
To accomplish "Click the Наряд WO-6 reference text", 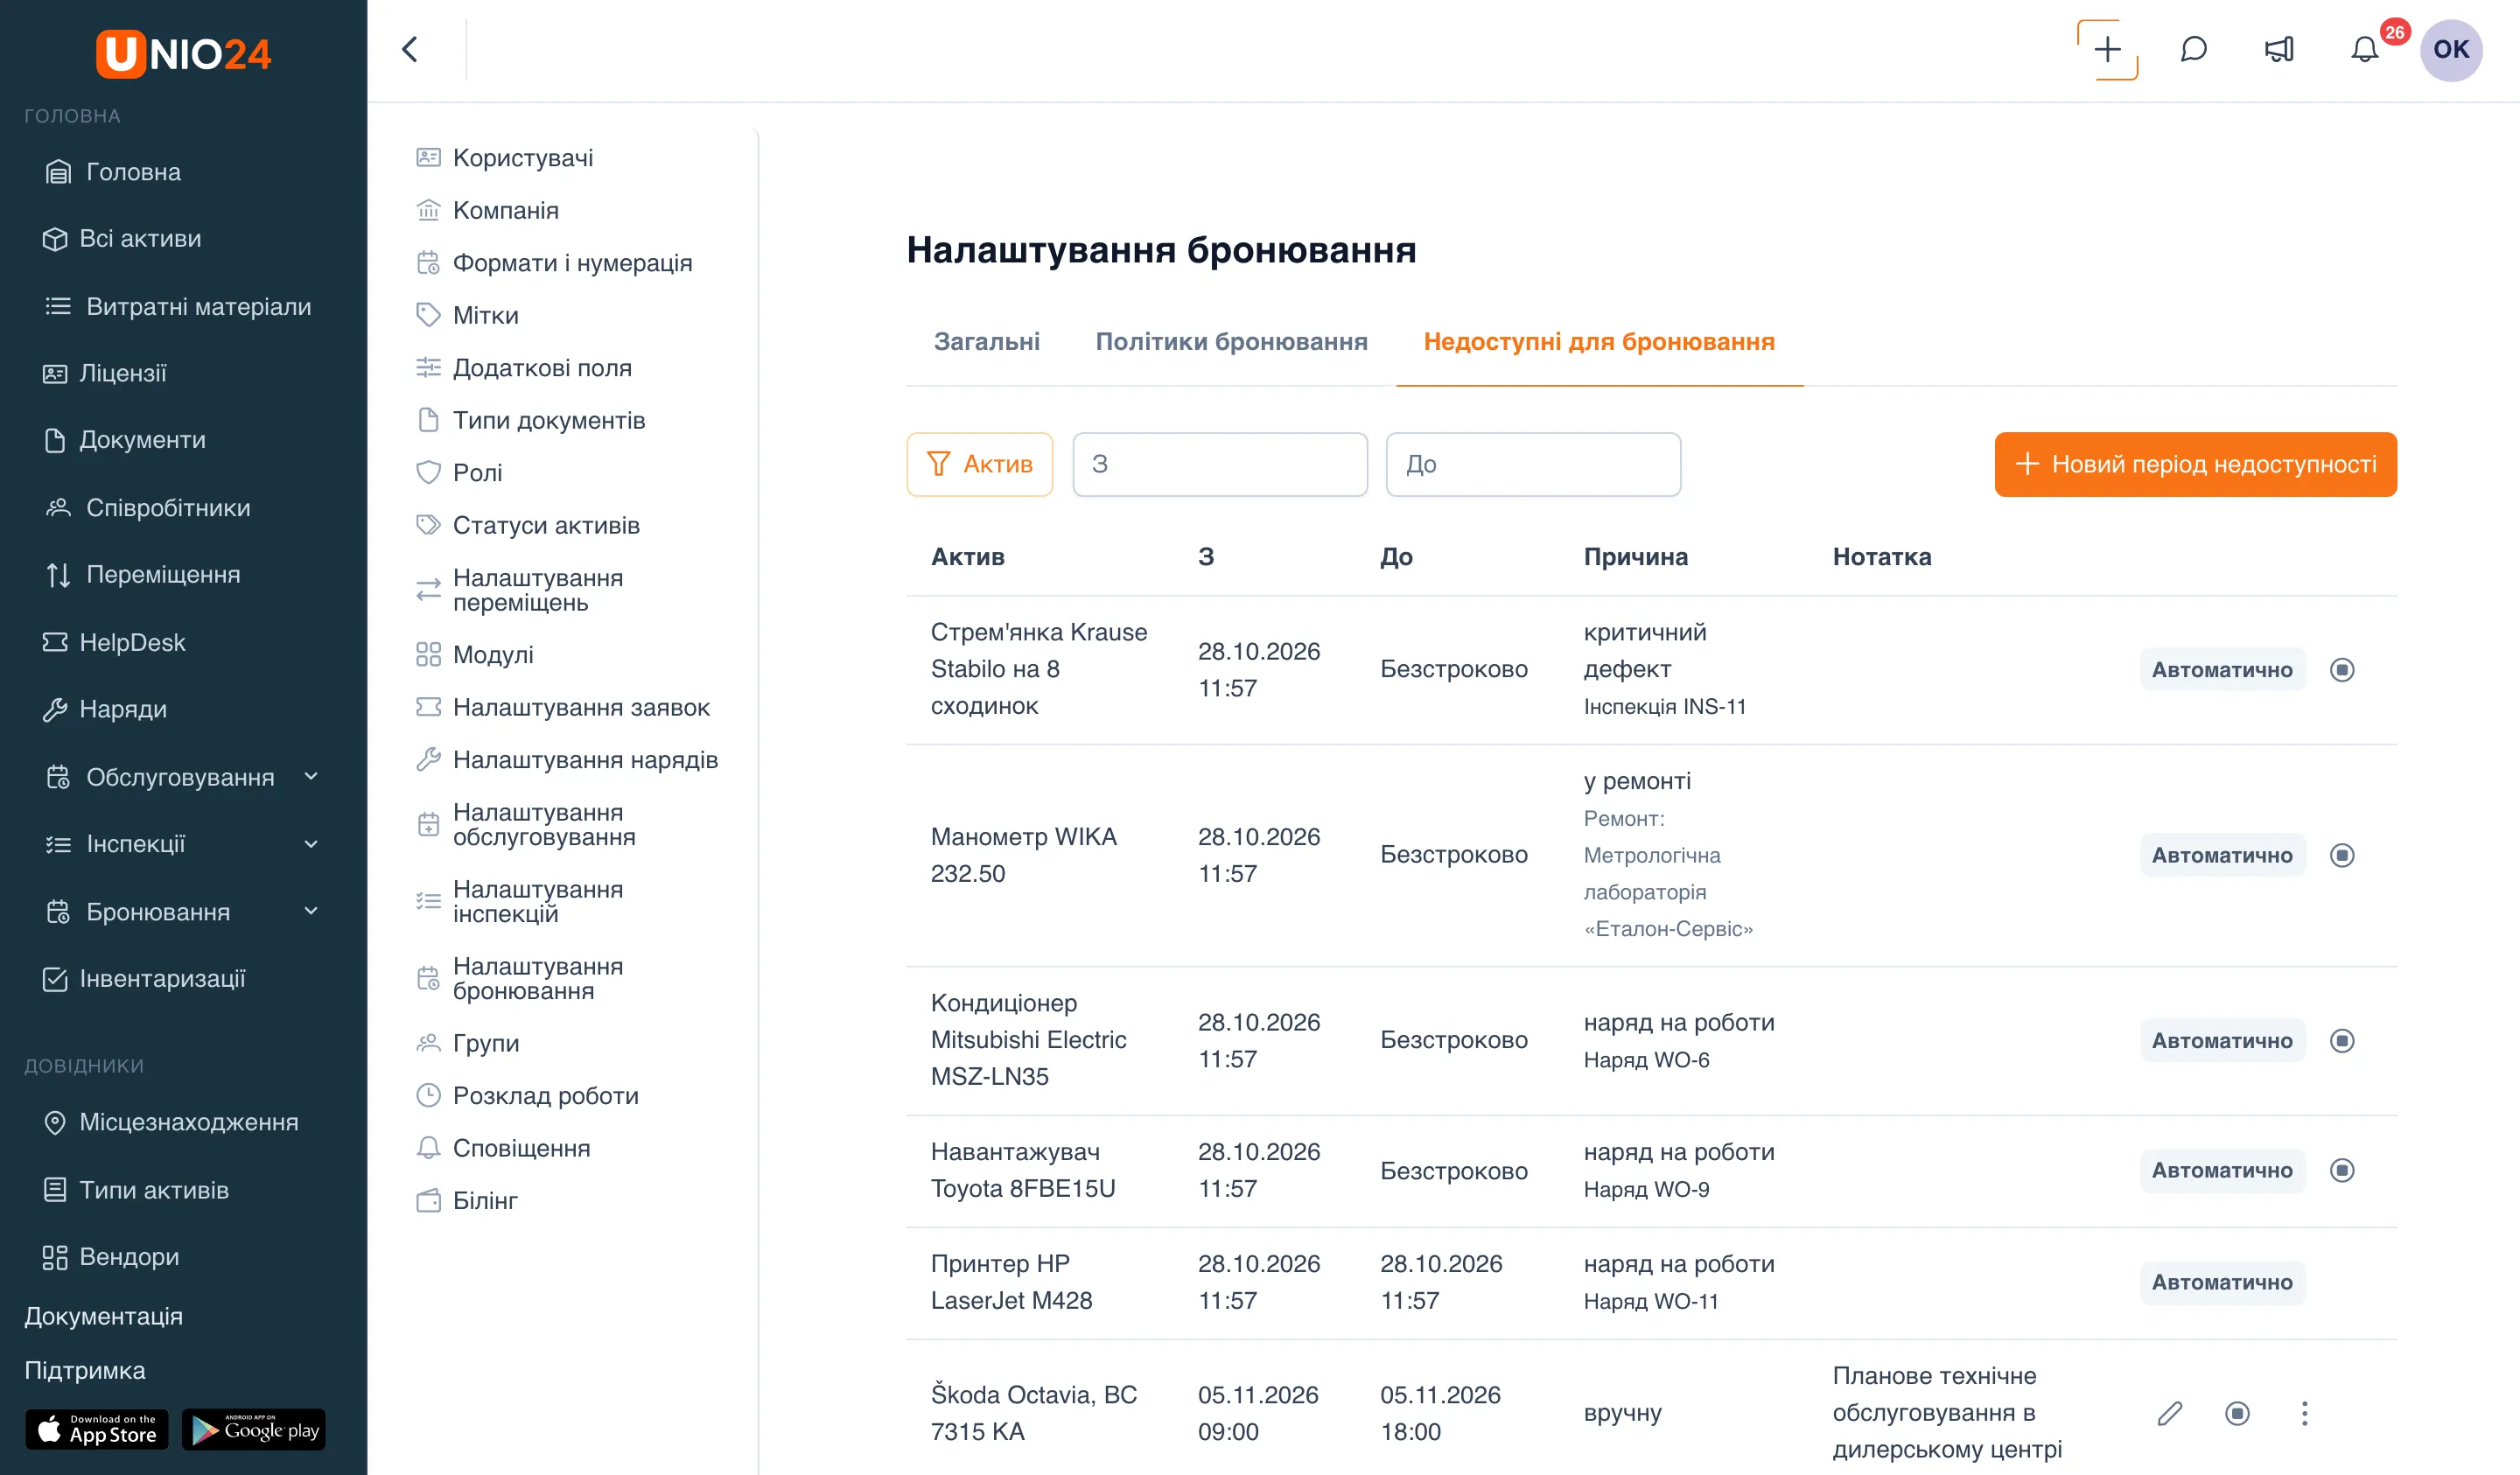I will click(1647, 1060).
